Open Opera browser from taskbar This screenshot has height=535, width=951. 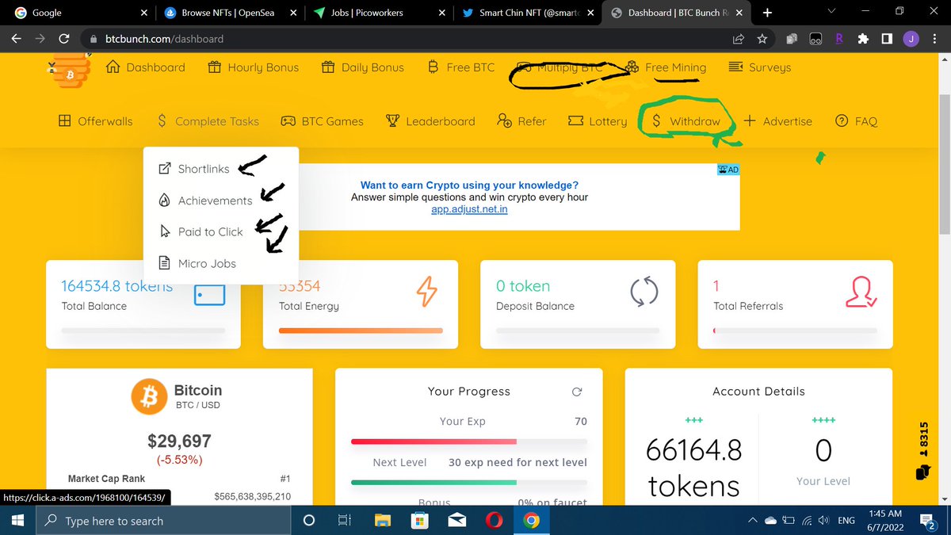pyautogui.click(x=495, y=521)
